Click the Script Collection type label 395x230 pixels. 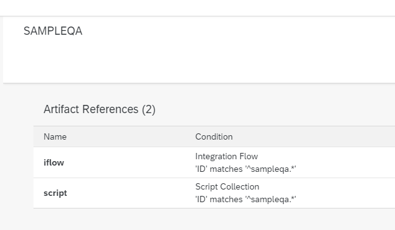227,186
